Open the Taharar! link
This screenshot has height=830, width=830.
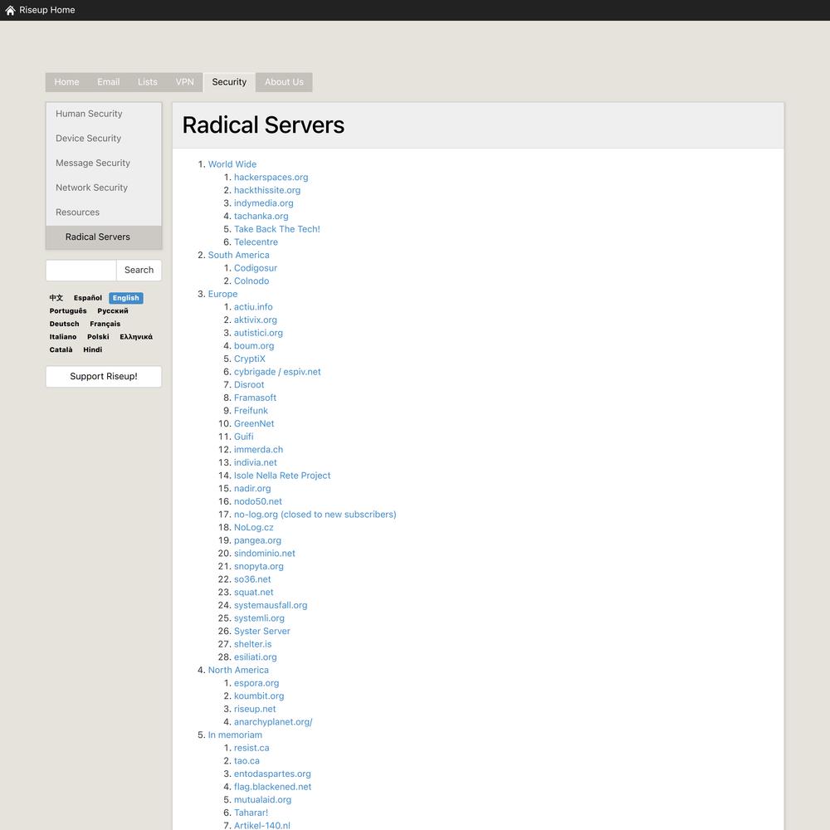(x=251, y=813)
